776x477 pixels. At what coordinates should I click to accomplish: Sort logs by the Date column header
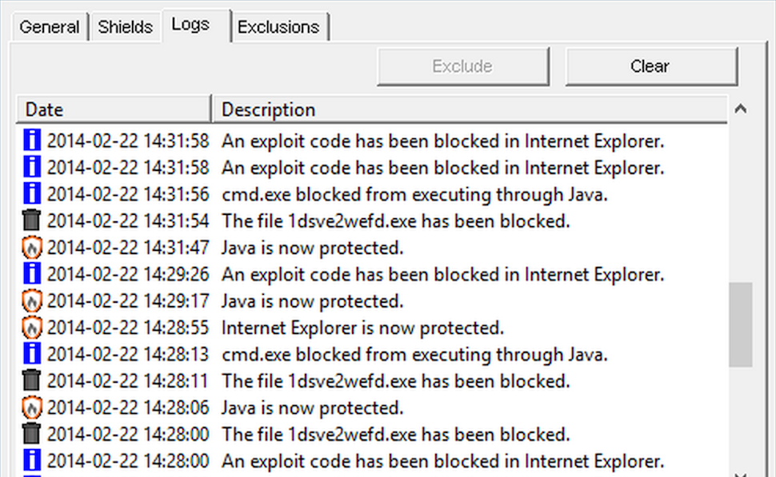point(114,109)
